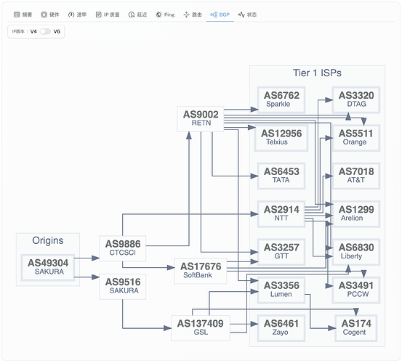Open the 速率 speed tab
The width and height of the screenshot is (402, 363).
point(77,15)
